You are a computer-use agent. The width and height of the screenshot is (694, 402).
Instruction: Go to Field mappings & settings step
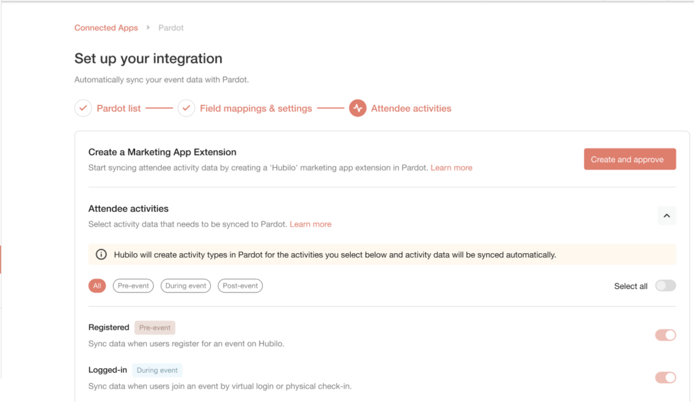[256, 108]
